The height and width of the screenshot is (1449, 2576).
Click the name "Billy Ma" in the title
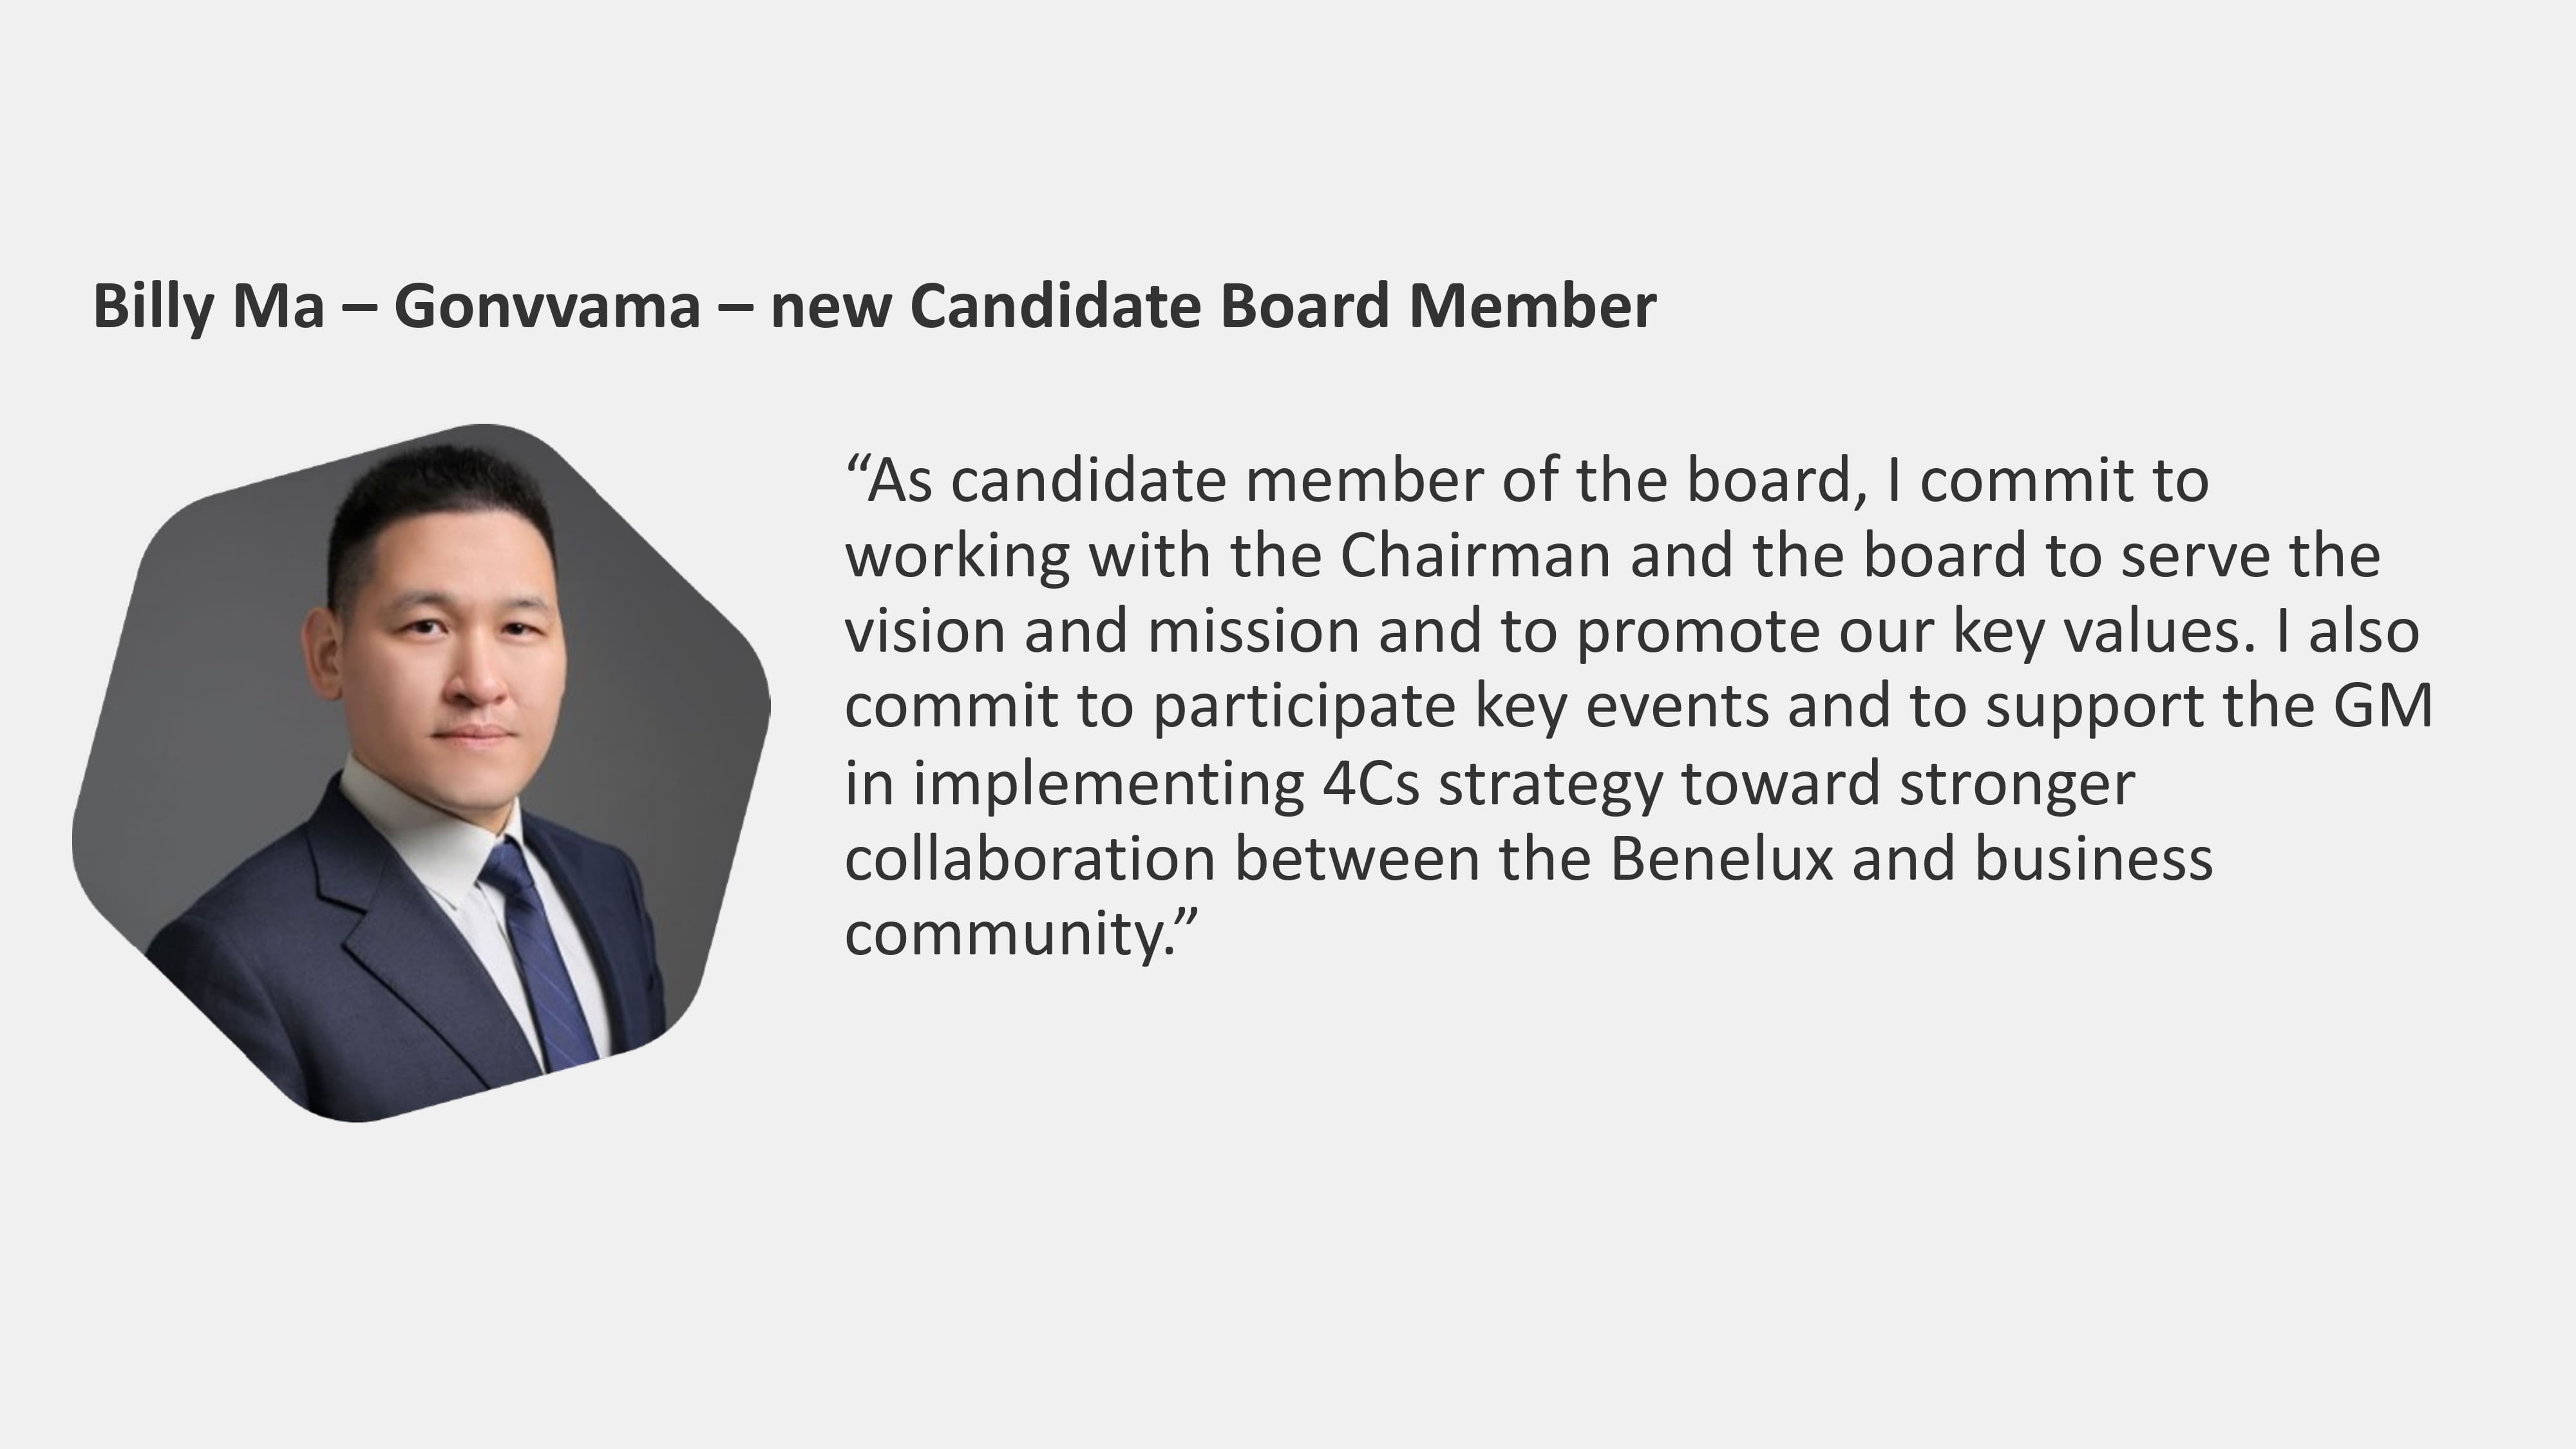coord(208,306)
